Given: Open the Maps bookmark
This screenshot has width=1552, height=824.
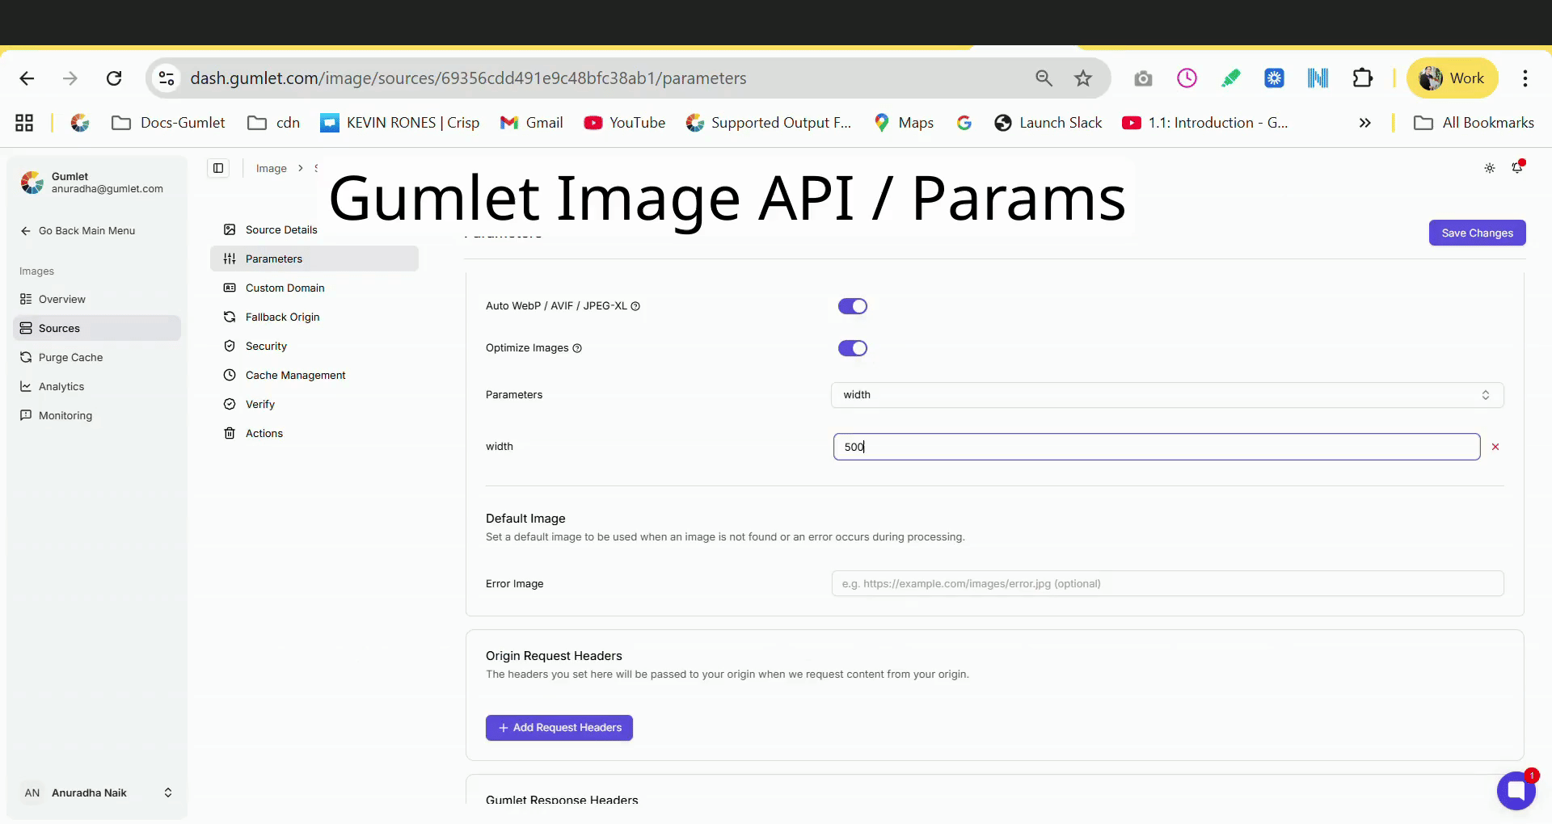Looking at the screenshot, I should 904,123.
